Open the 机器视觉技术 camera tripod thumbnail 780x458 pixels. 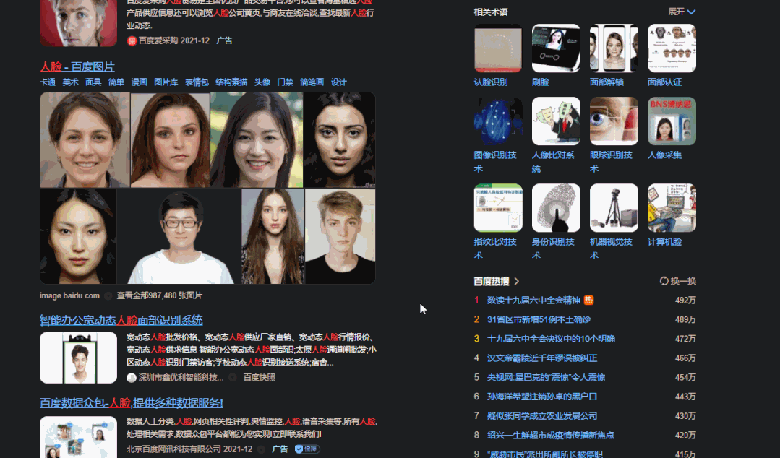(614, 208)
